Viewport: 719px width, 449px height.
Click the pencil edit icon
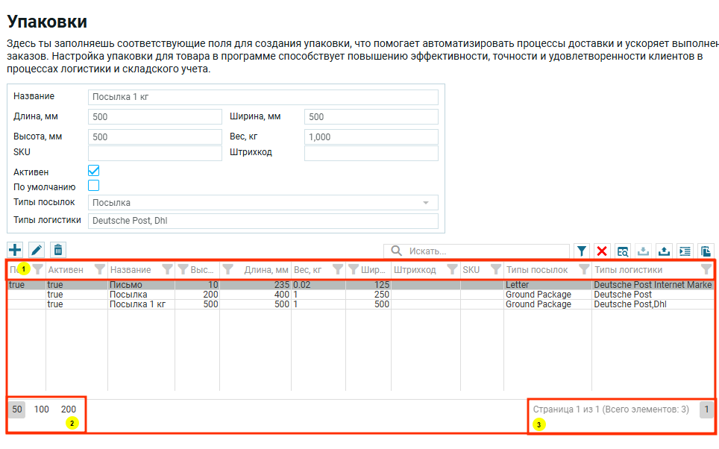[37, 251]
